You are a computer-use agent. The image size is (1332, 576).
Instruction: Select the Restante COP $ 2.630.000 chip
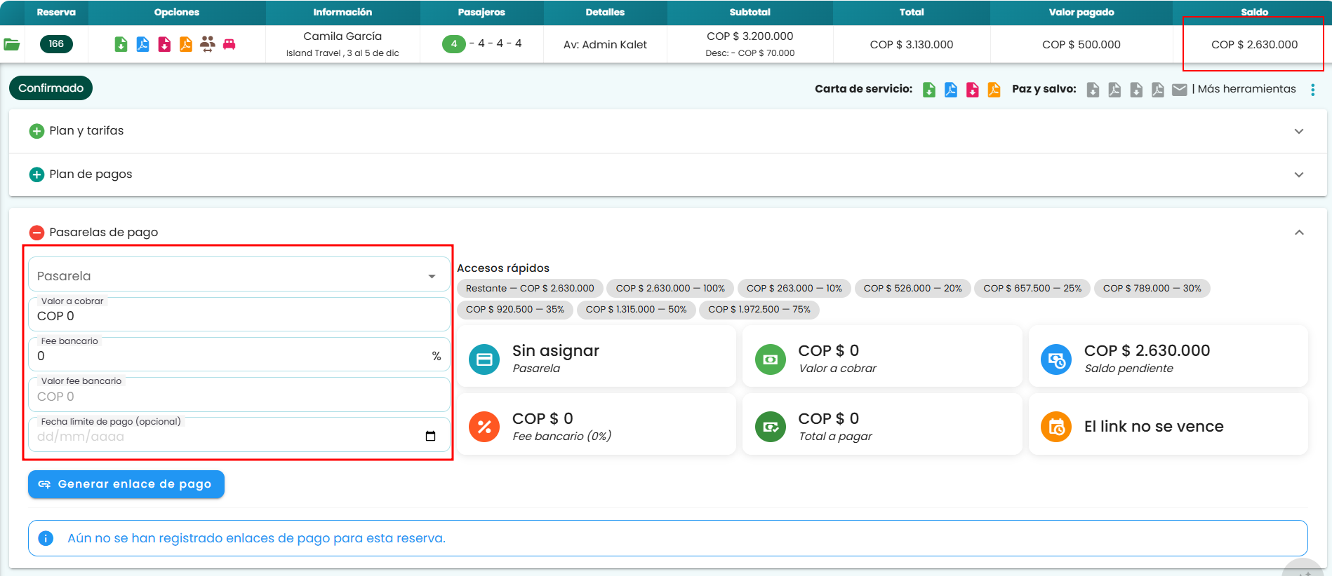click(x=530, y=289)
